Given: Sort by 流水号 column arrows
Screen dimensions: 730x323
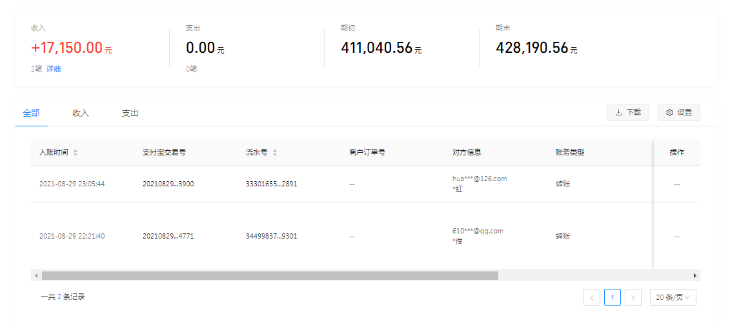Looking at the screenshot, I should pyautogui.click(x=275, y=153).
